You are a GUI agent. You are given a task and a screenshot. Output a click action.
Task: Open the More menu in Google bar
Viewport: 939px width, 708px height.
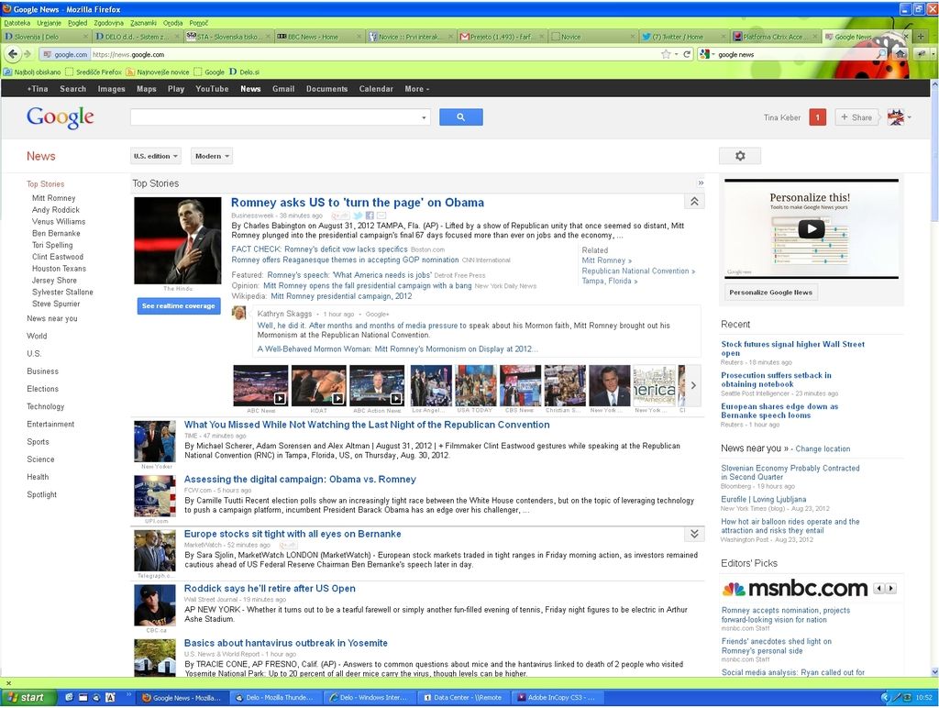tap(417, 89)
